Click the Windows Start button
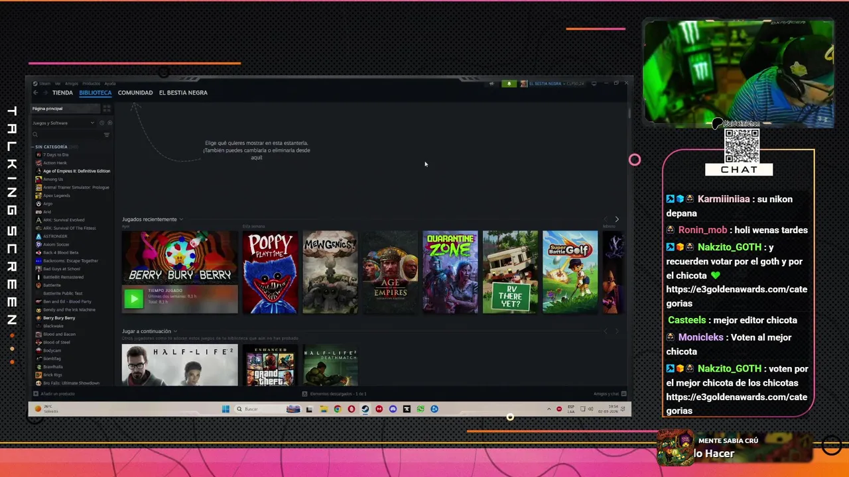 tap(226, 409)
